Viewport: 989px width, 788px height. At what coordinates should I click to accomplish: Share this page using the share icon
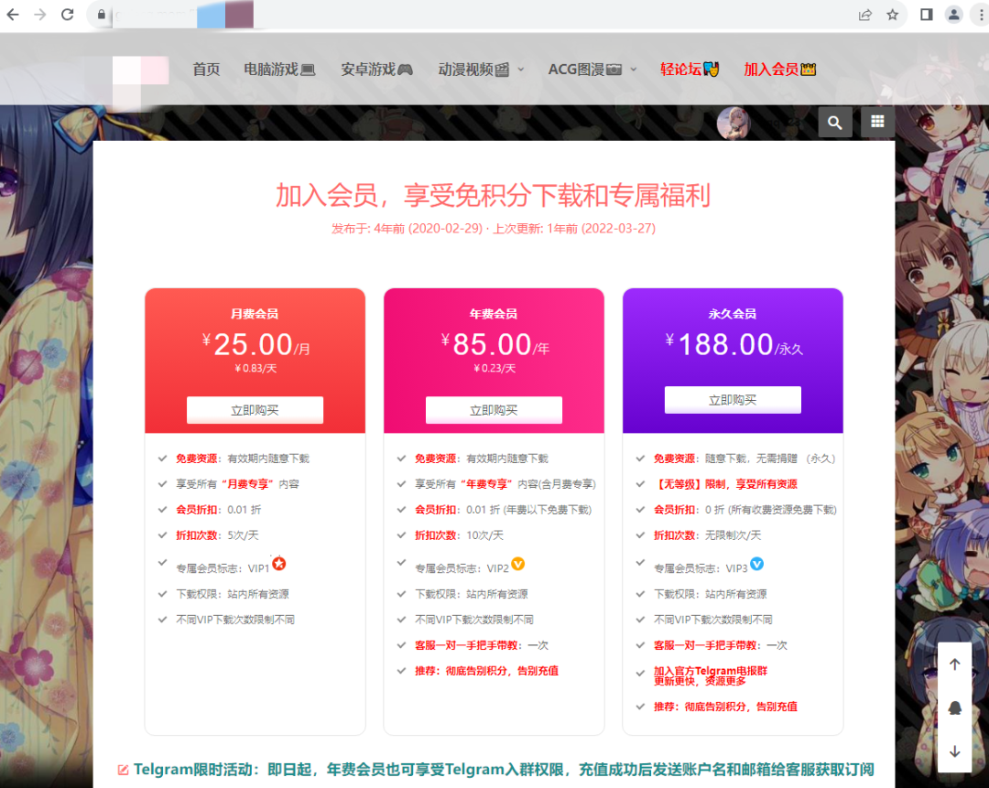click(x=864, y=15)
